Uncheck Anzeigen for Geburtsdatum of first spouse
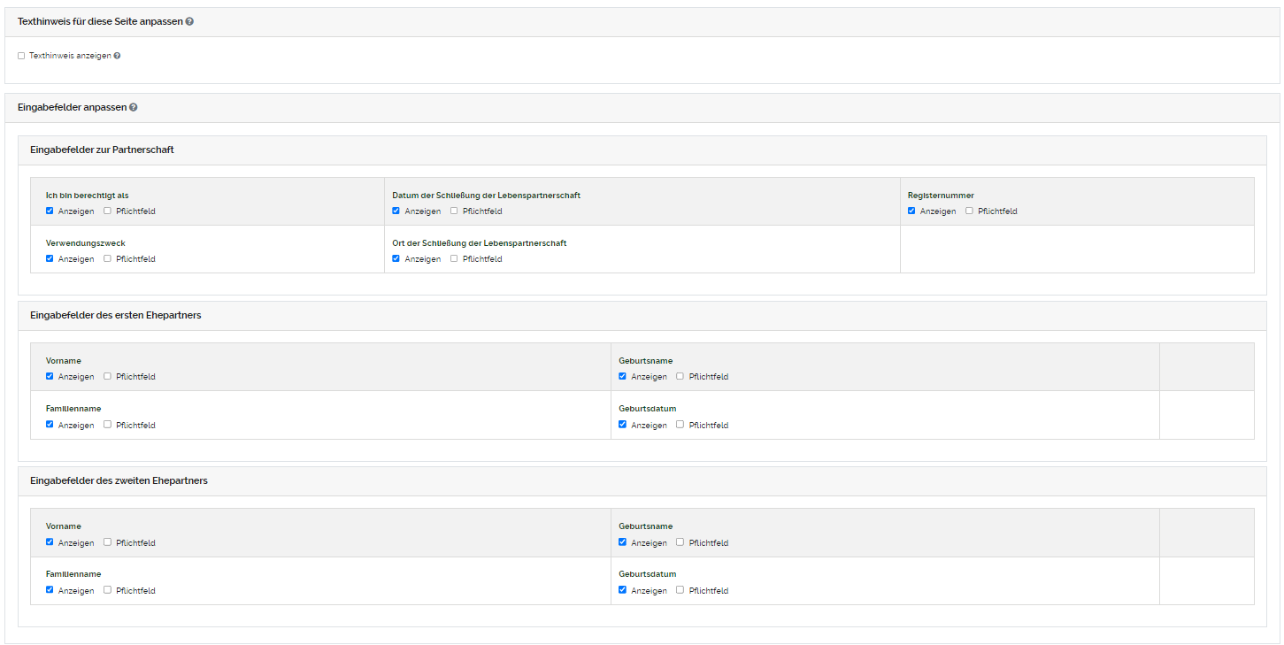 pyautogui.click(x=622, y=424)
